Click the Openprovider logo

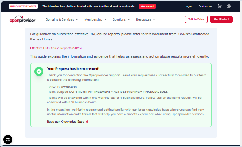tap(22, 19)
